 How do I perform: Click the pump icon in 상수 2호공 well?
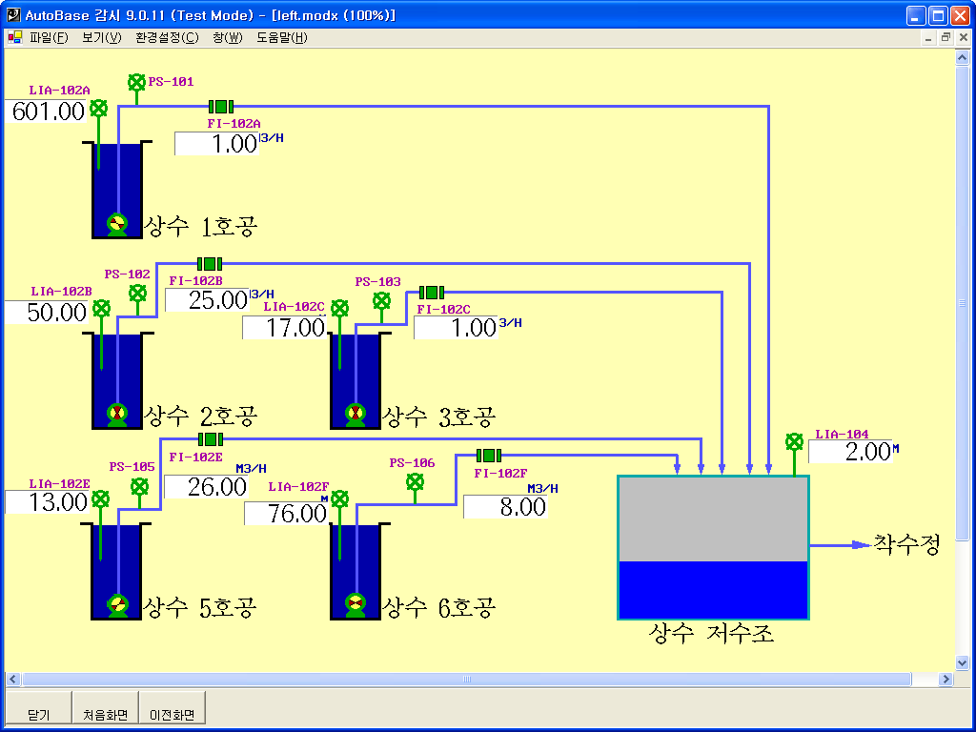tap(116, 414)
